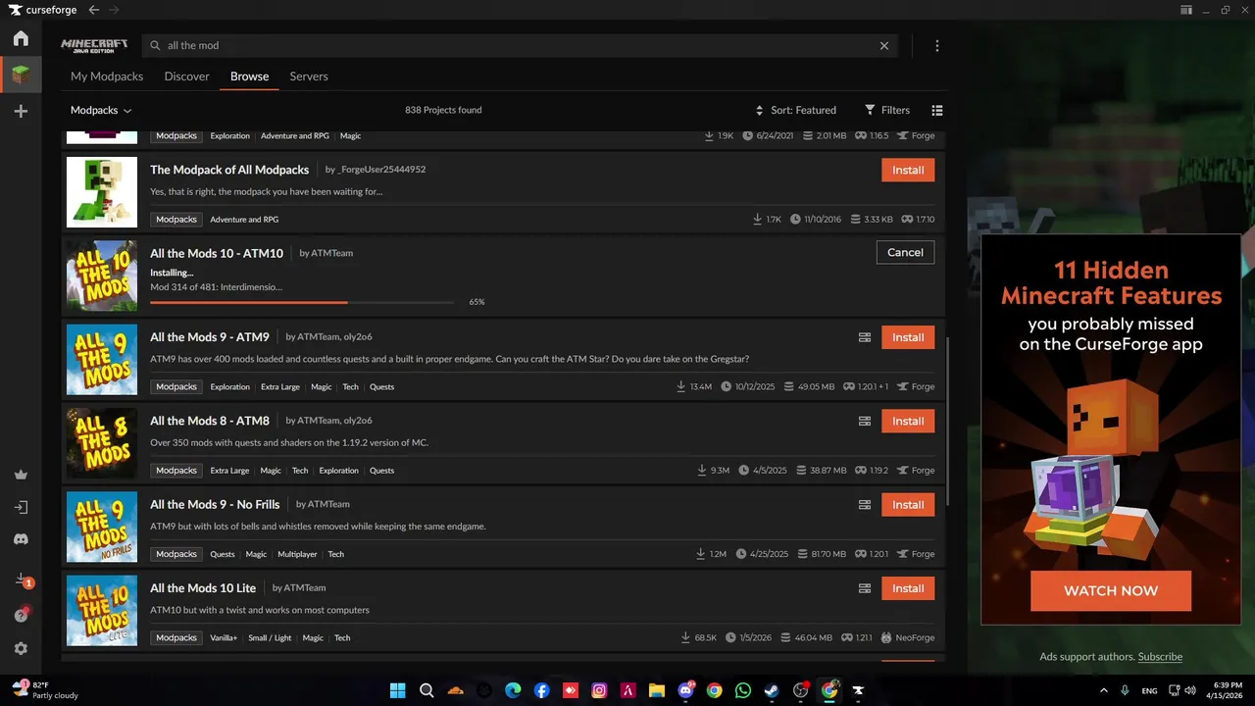Click the microphone icon in the system tray
The width and height of the screenshot is (1255, 706).
click(1125, 690)
